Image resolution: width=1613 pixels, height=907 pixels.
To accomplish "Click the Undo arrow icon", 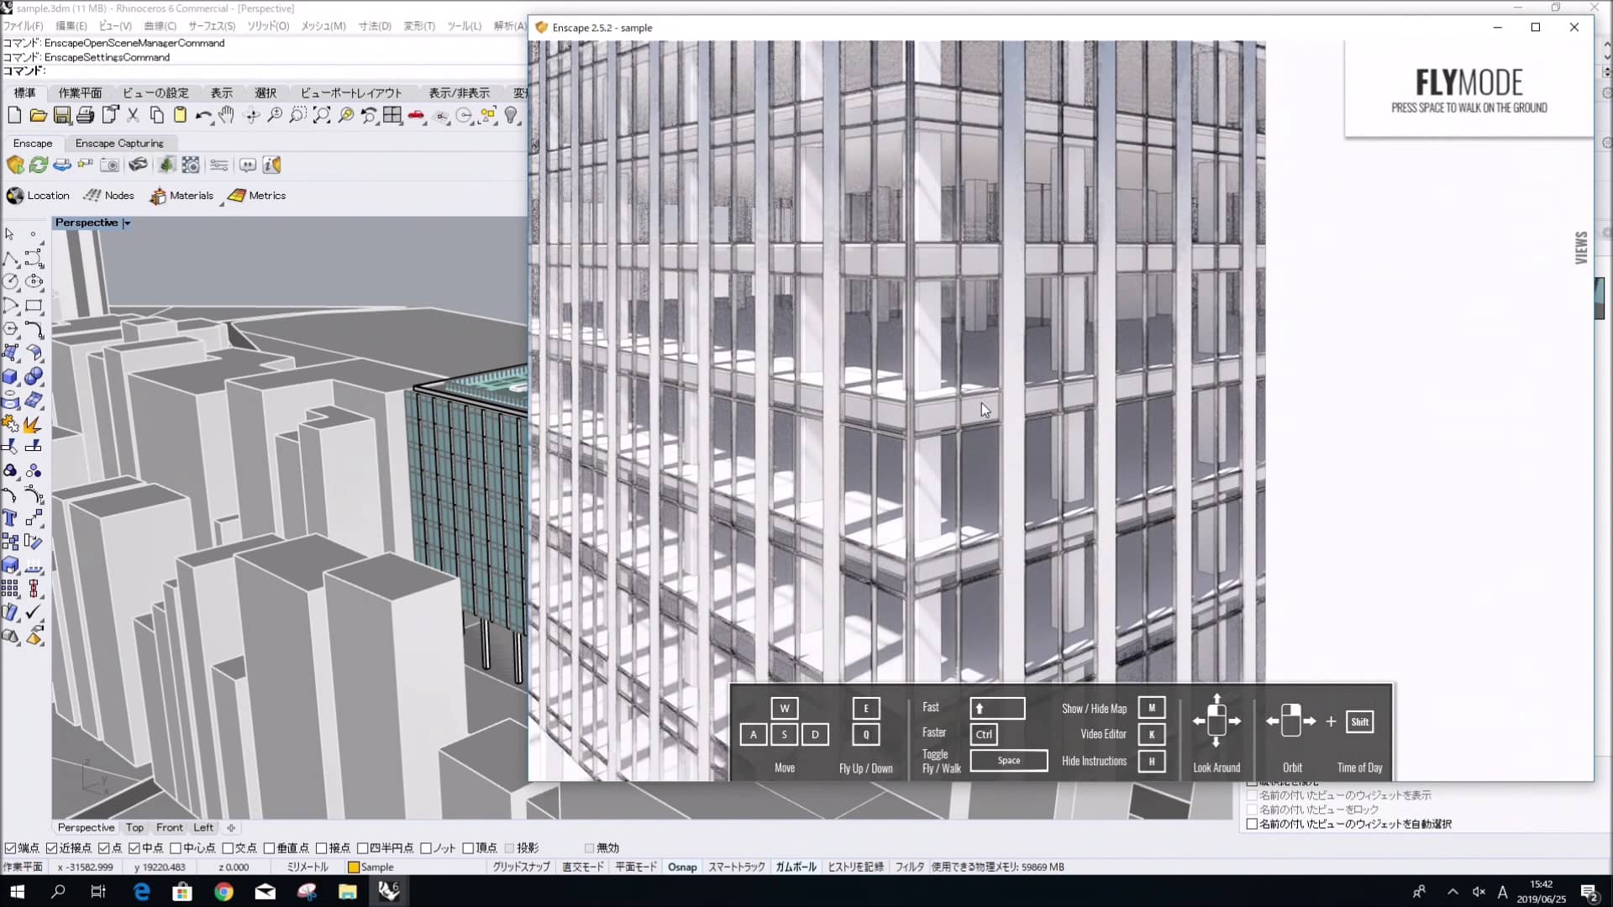I will point(203,116).
